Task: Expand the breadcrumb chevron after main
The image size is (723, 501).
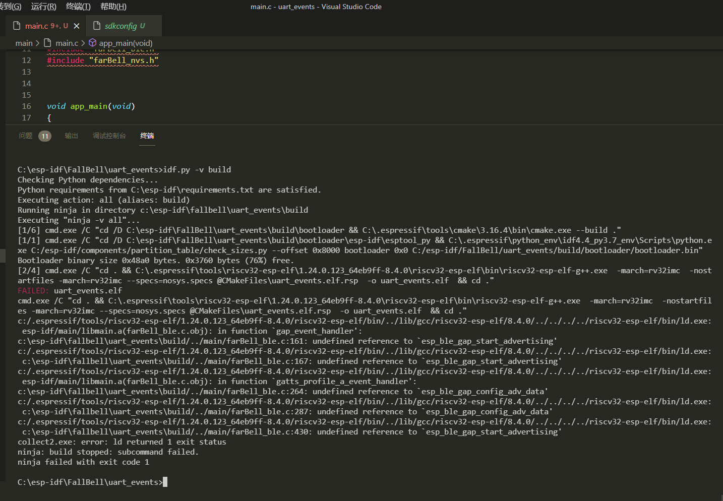Action: (x=37, y=43)
